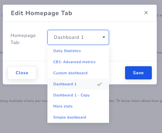Pick Simple dashboard from the list
The image size is (162, 133).
78,117
